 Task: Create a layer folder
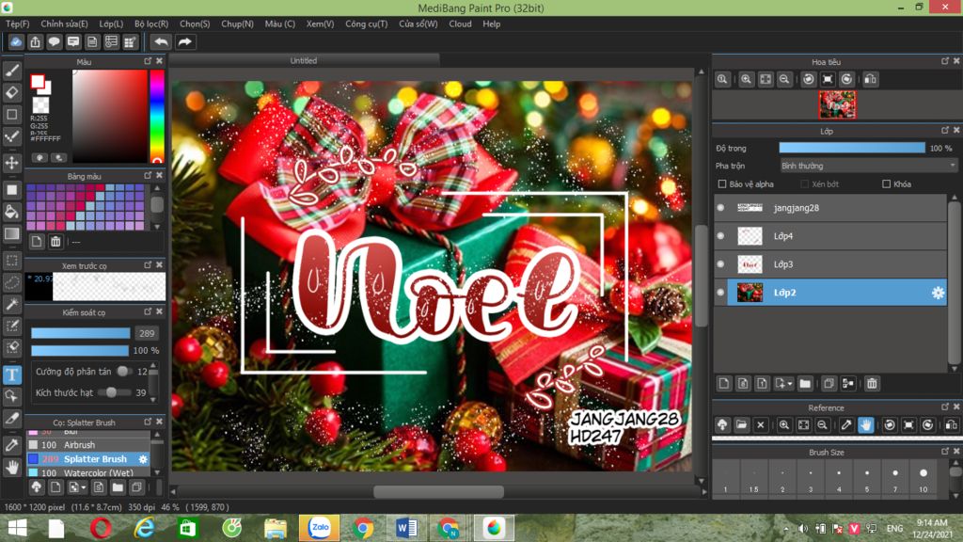coord(805,384)
